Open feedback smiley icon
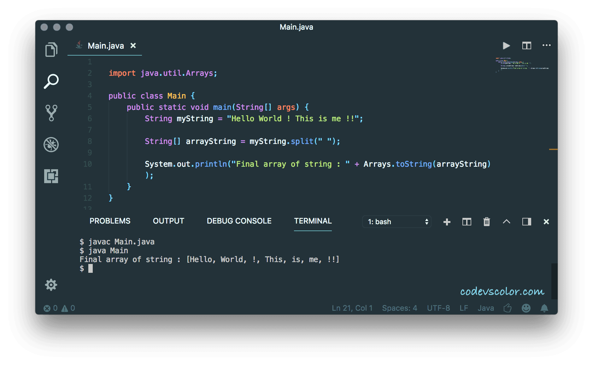Screen dimensions: 593x365 (526, 308)
